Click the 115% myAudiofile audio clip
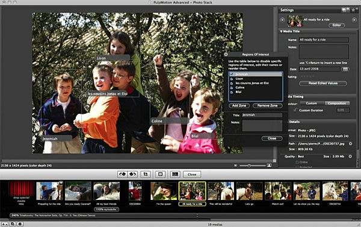The image size is (361, 227). [x=106, y=210]
